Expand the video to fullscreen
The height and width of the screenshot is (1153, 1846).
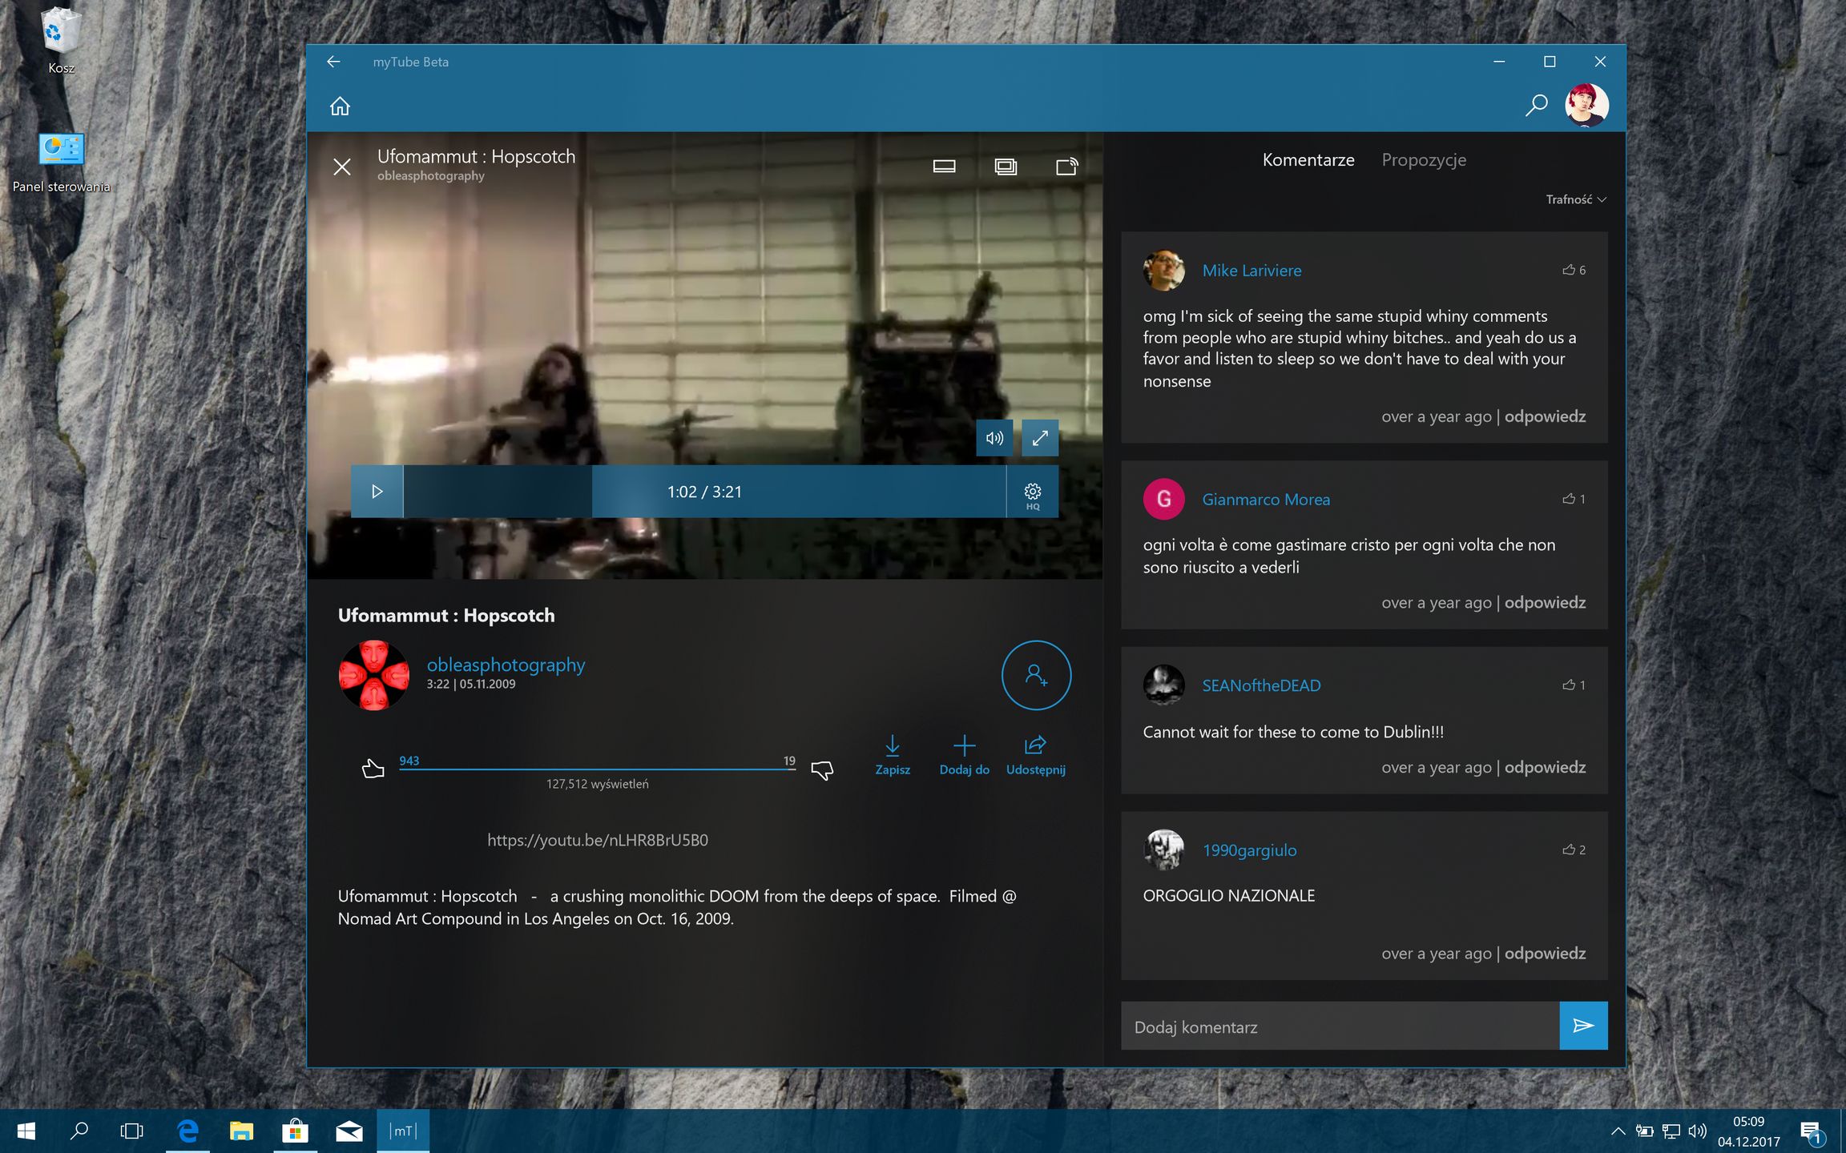[1040, 438]
